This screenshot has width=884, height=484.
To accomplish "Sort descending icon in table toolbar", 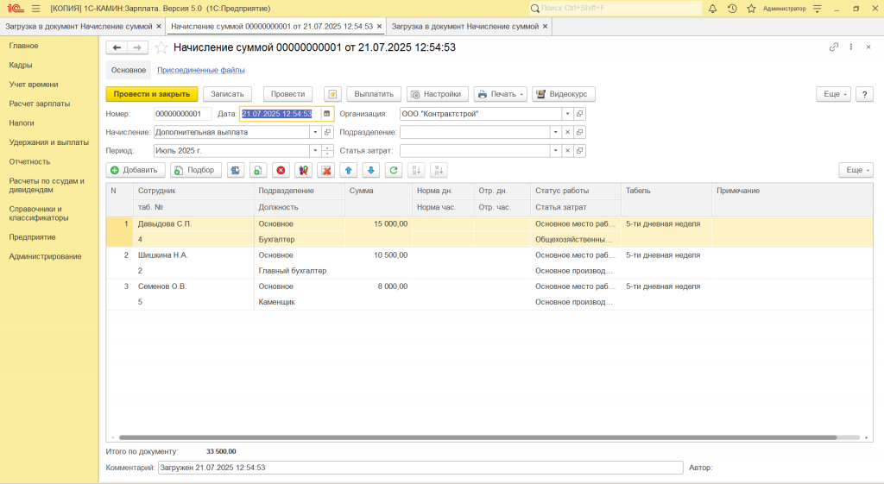I will (439, 170).
